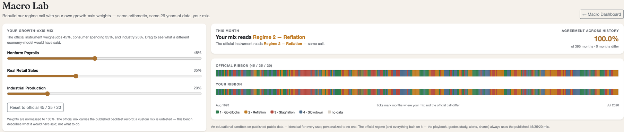Click the 100.0% agreement figure
Screen dimensions: 624x132
point(606,39)
